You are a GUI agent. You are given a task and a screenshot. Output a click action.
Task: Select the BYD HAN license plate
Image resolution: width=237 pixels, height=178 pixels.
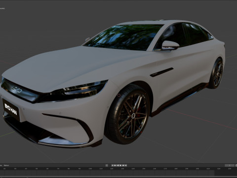pyautogui.click(x=11, y=110)
